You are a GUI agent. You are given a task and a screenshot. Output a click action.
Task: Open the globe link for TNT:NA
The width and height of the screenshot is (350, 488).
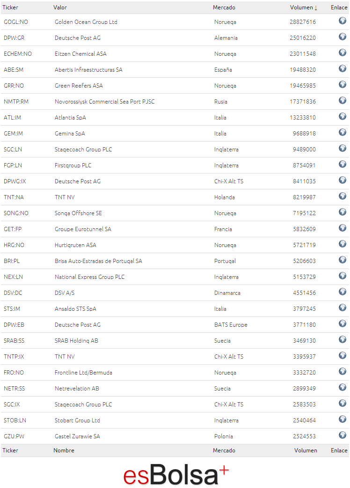(x=342, y=196)
